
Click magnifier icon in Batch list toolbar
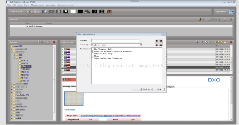coord(203,20)
